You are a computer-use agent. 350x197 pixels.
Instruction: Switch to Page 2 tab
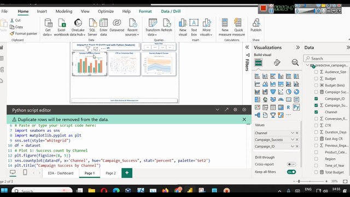pyautogui.click(x=110, y=173)
